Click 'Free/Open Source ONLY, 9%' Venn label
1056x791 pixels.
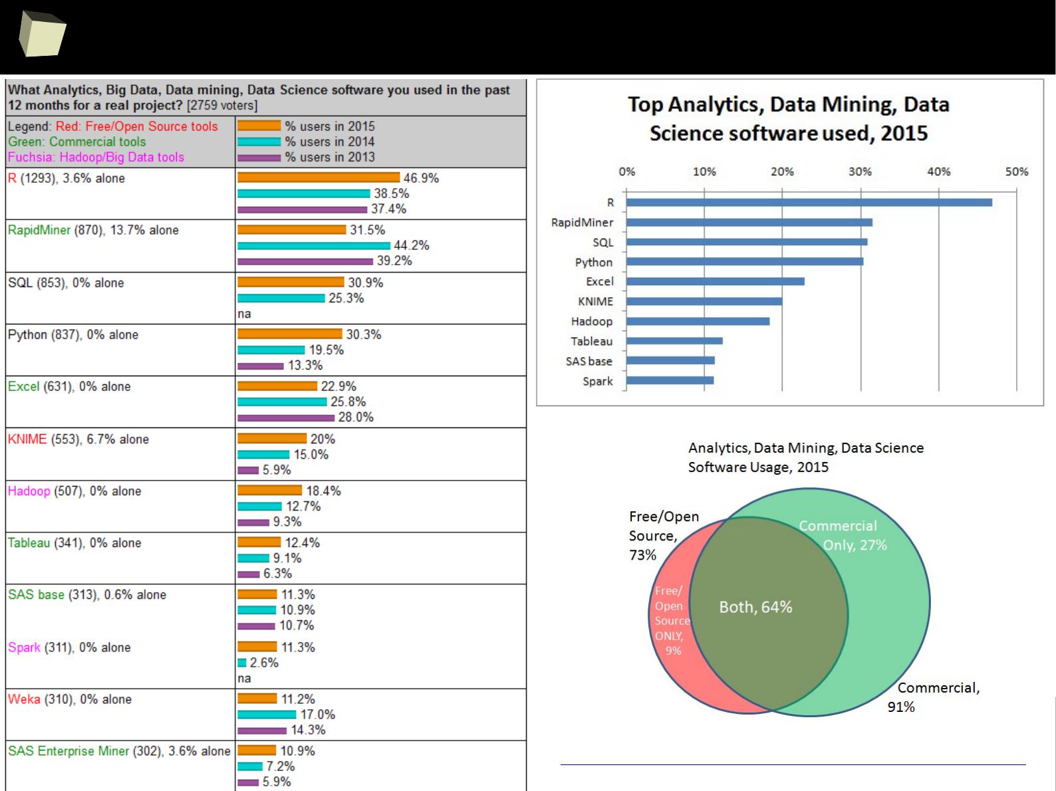672,620
